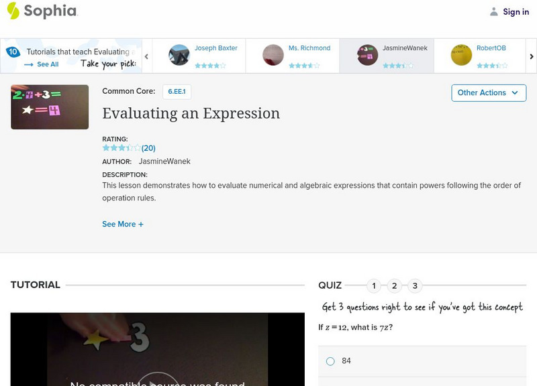Select Joseph Baxter's tutorial avatar
The image size is (537, 386).
point(179,55)
